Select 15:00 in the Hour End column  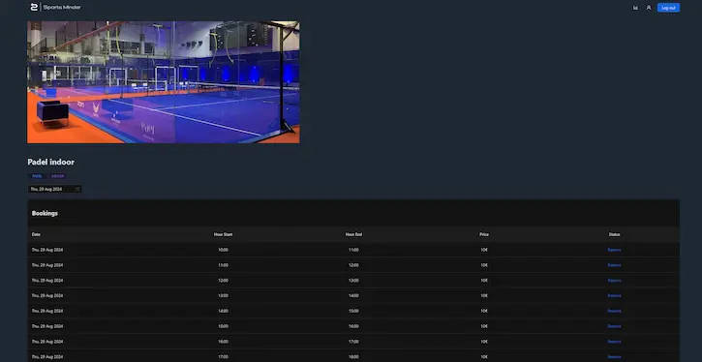pos(353,311)
